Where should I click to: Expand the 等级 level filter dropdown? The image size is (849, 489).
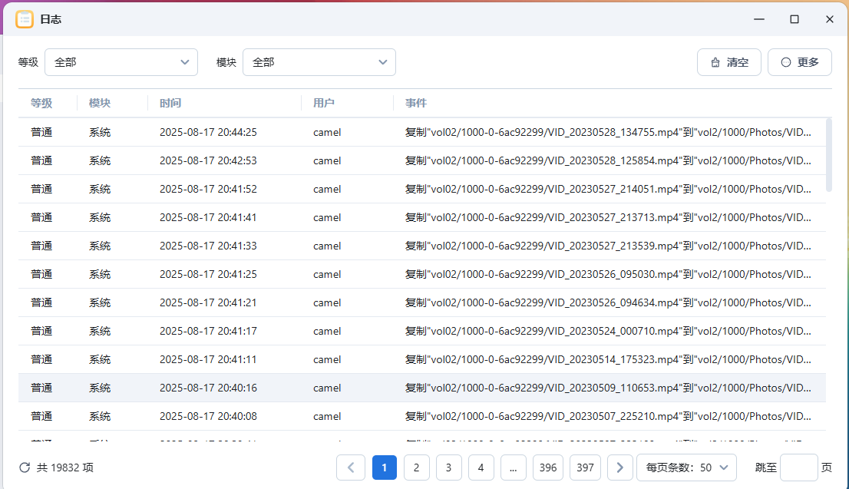pos(121,62)
